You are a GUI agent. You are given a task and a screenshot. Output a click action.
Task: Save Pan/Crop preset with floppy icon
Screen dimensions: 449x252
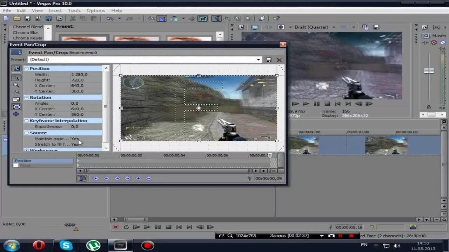click(269, 59)
